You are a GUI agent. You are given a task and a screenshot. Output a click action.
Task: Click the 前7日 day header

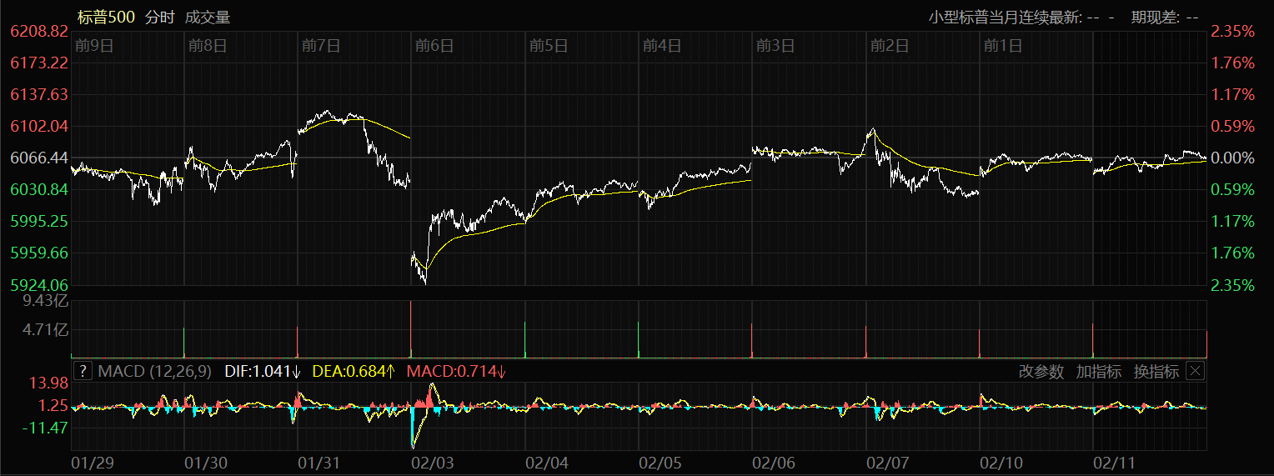(x=321, y=46)
